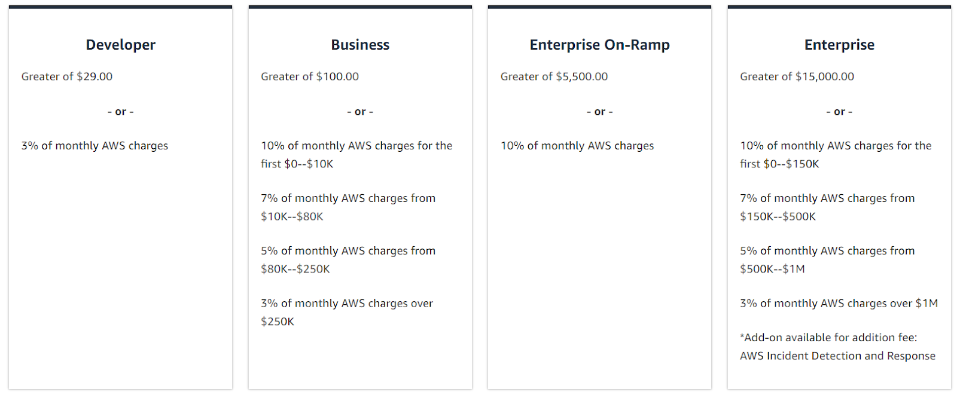The image size is (957, 395).
Task: Click Business 3% tier over $250K
Action: point(347,313)
